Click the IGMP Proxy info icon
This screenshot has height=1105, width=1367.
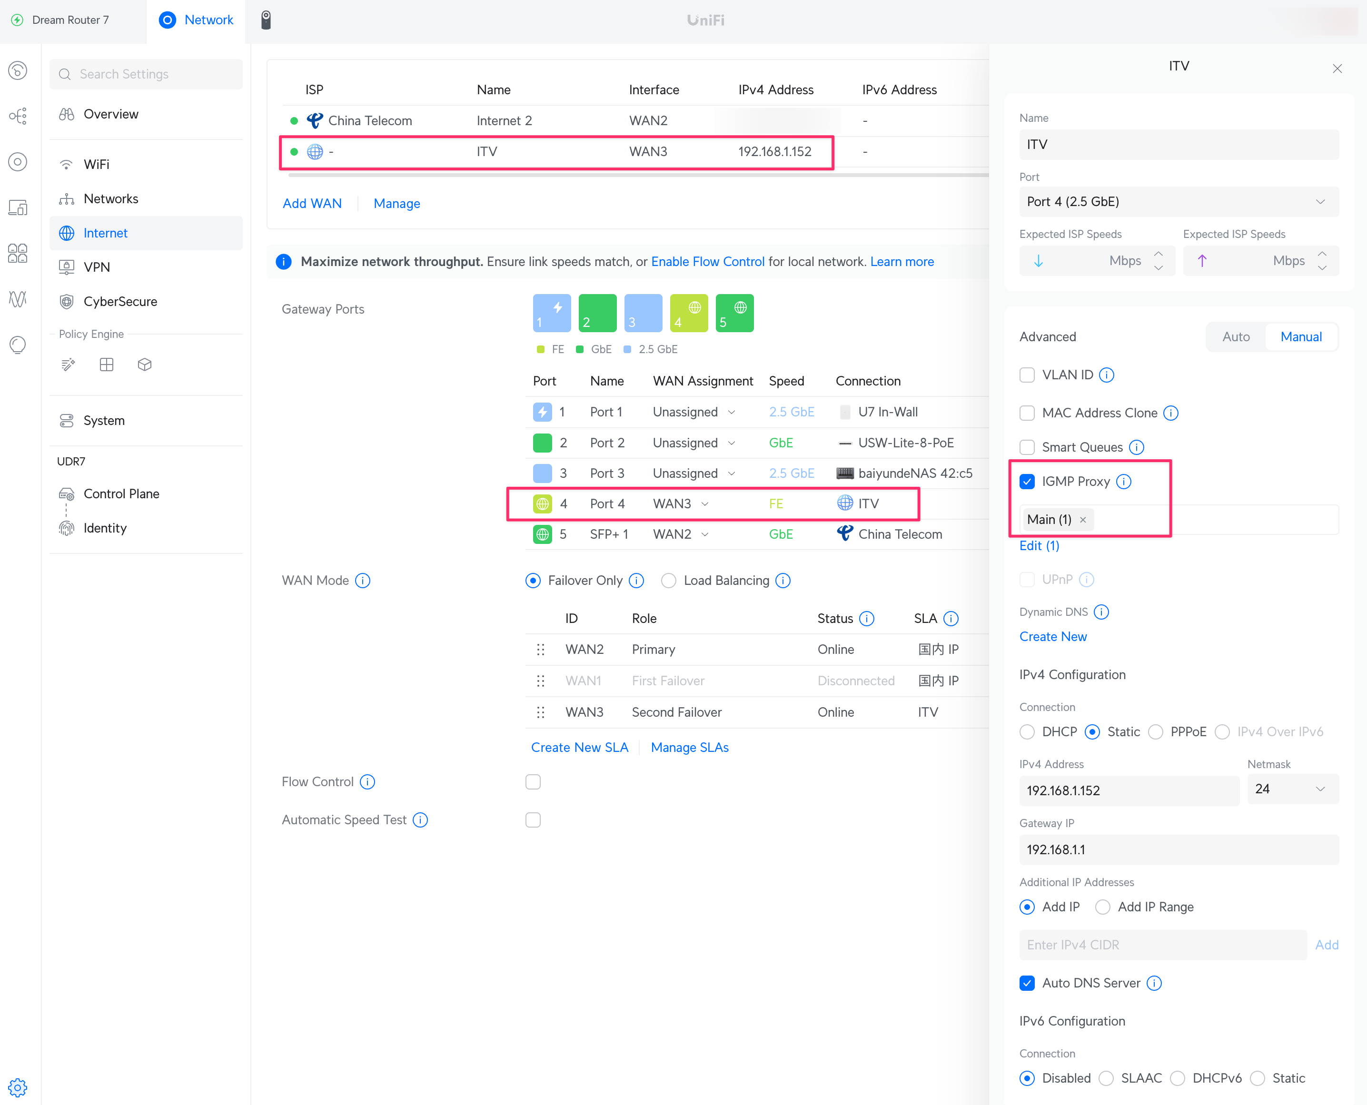pos(1124,482)
